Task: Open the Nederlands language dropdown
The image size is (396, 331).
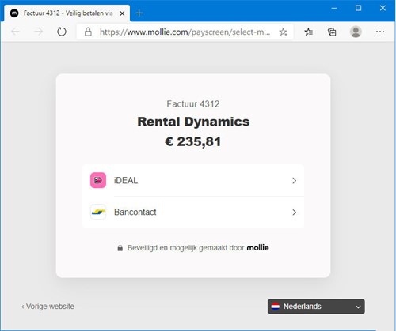Action: [x=316, y=307]
